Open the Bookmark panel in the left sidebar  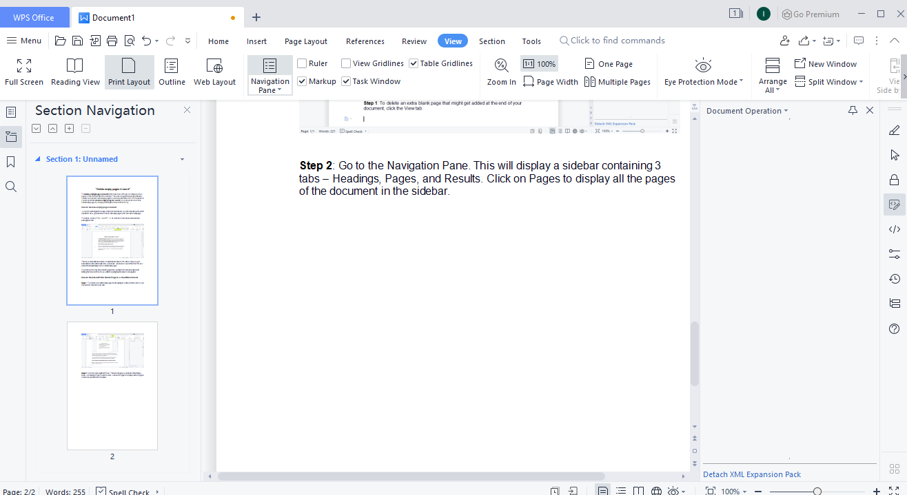pos(10,161)
